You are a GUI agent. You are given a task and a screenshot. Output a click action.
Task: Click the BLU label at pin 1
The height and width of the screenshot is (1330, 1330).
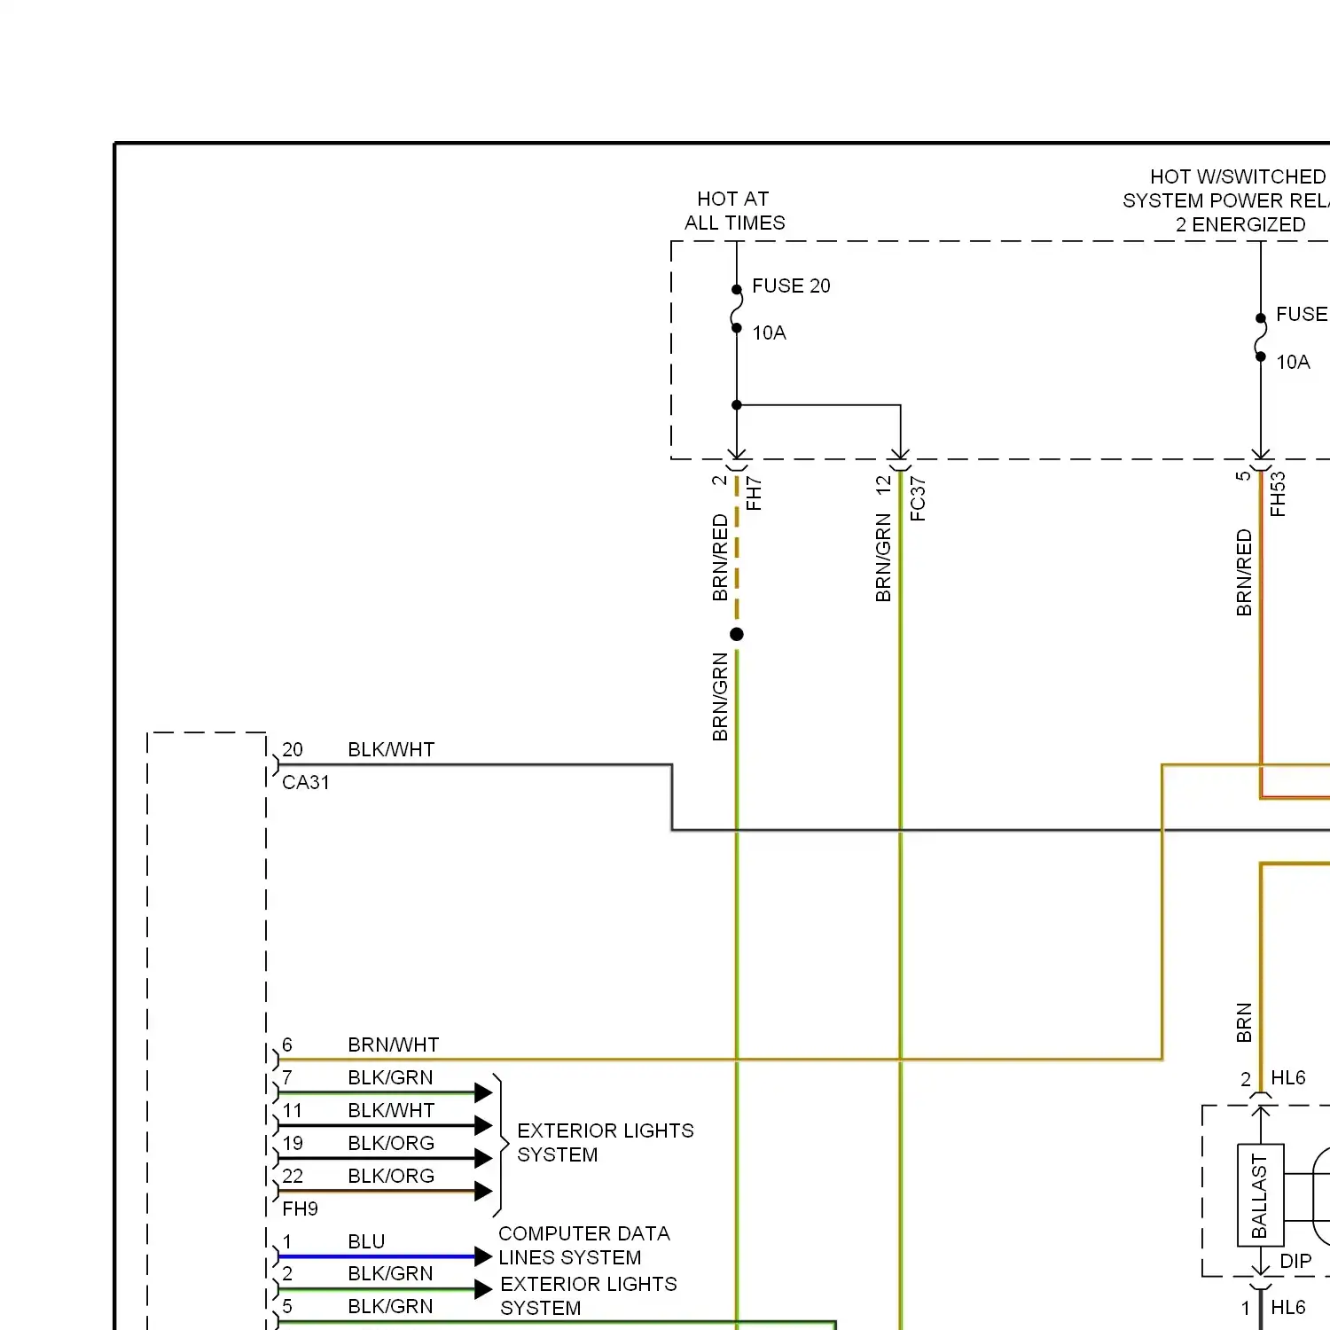coord(366,1241)
